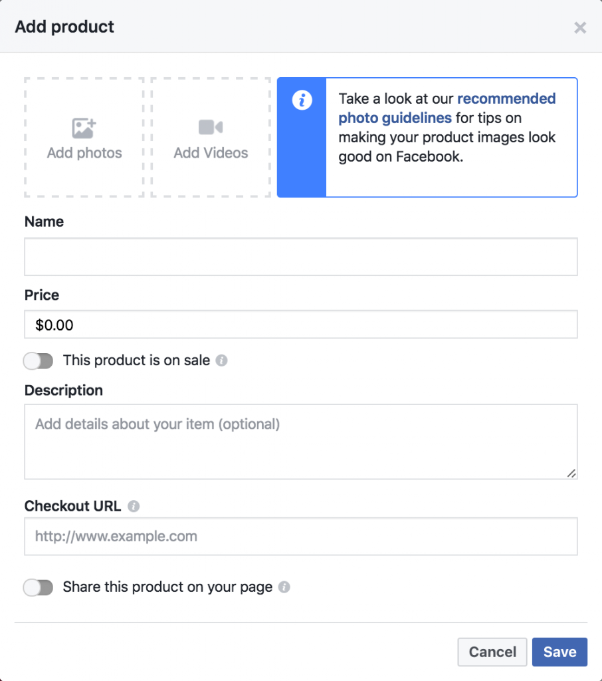Click the white info circle in blue banner

pyautogui.click(x=302, y=100)
